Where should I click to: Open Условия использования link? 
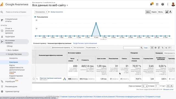click(x=104, y=97)
